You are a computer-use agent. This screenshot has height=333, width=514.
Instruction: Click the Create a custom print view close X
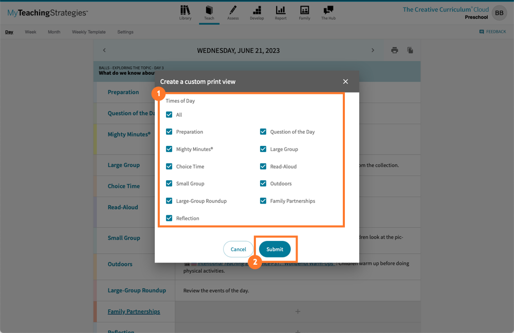[x=345, y=81]
